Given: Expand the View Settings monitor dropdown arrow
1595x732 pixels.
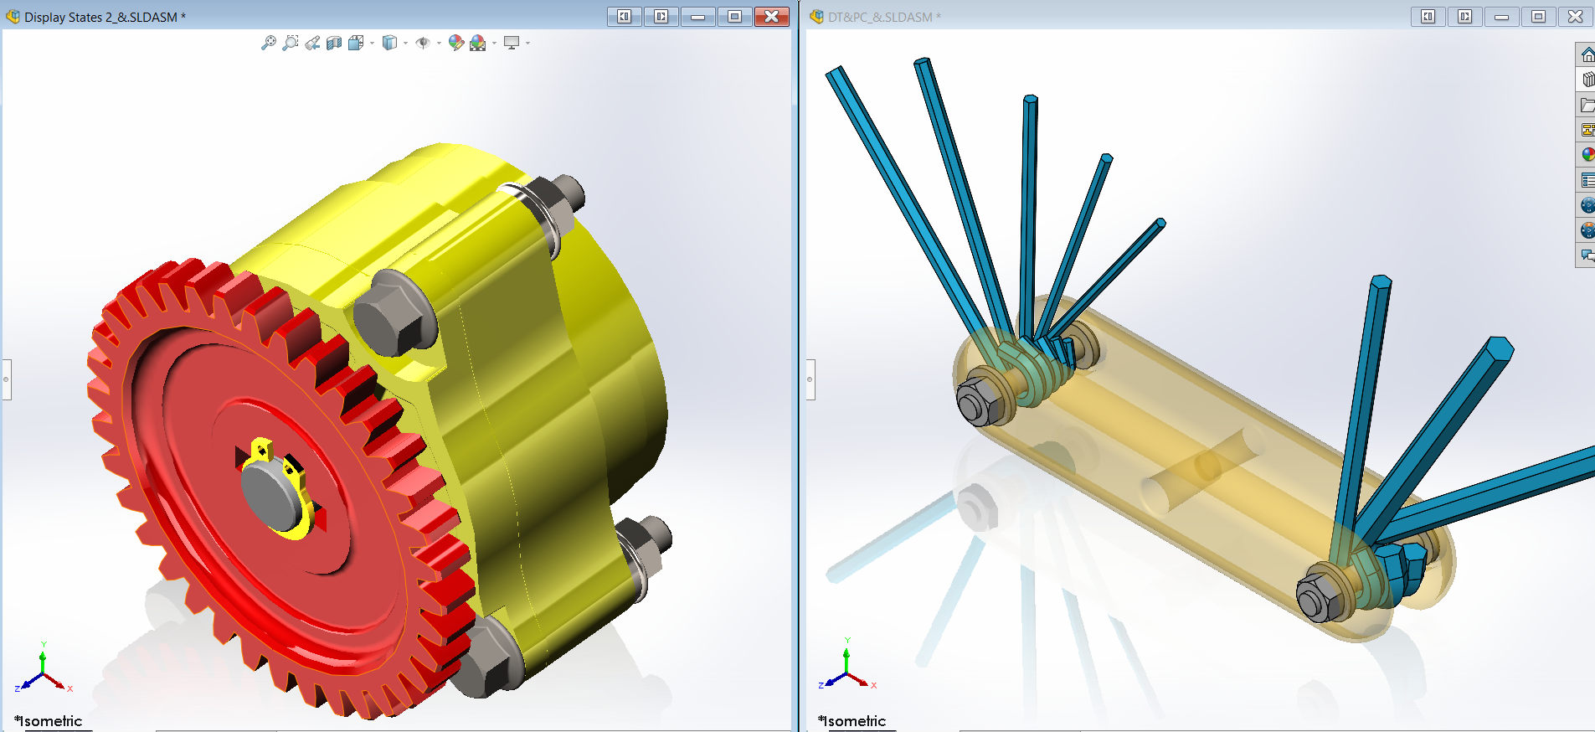Looking at the screenshot, I should [527, 44].
